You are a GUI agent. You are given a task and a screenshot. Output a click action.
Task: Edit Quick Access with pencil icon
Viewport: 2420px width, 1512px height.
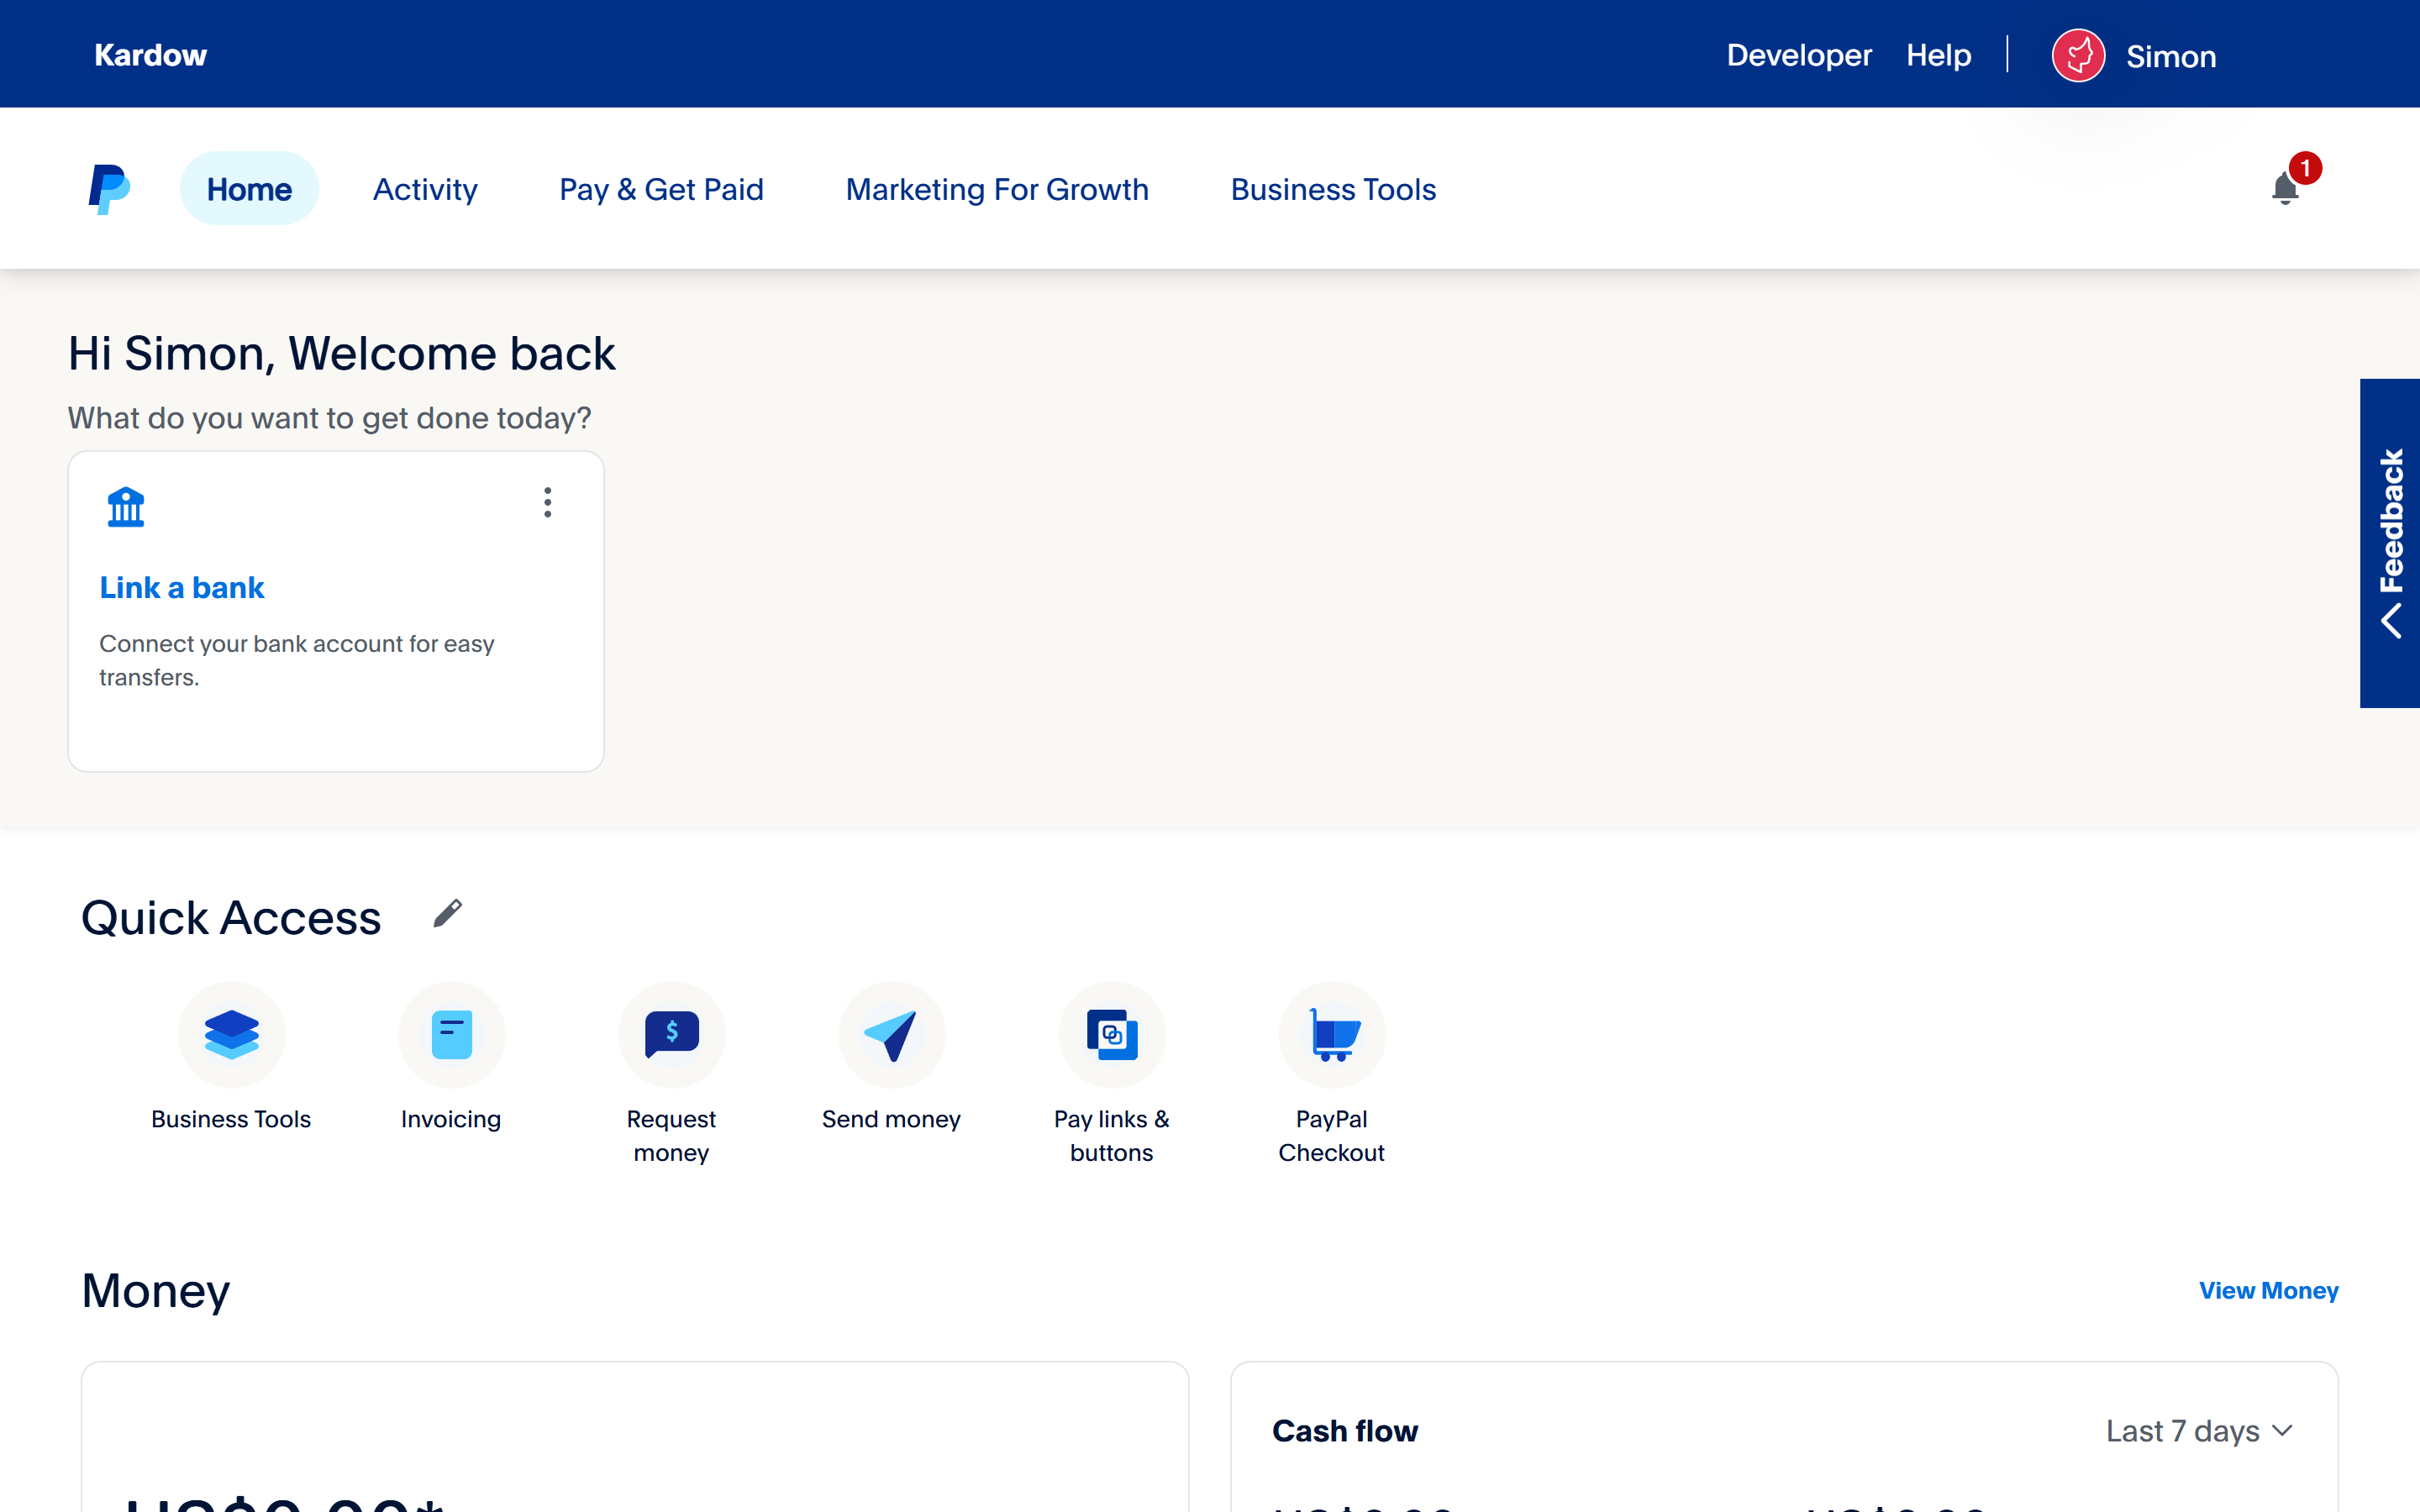click(x=447, y=913)
